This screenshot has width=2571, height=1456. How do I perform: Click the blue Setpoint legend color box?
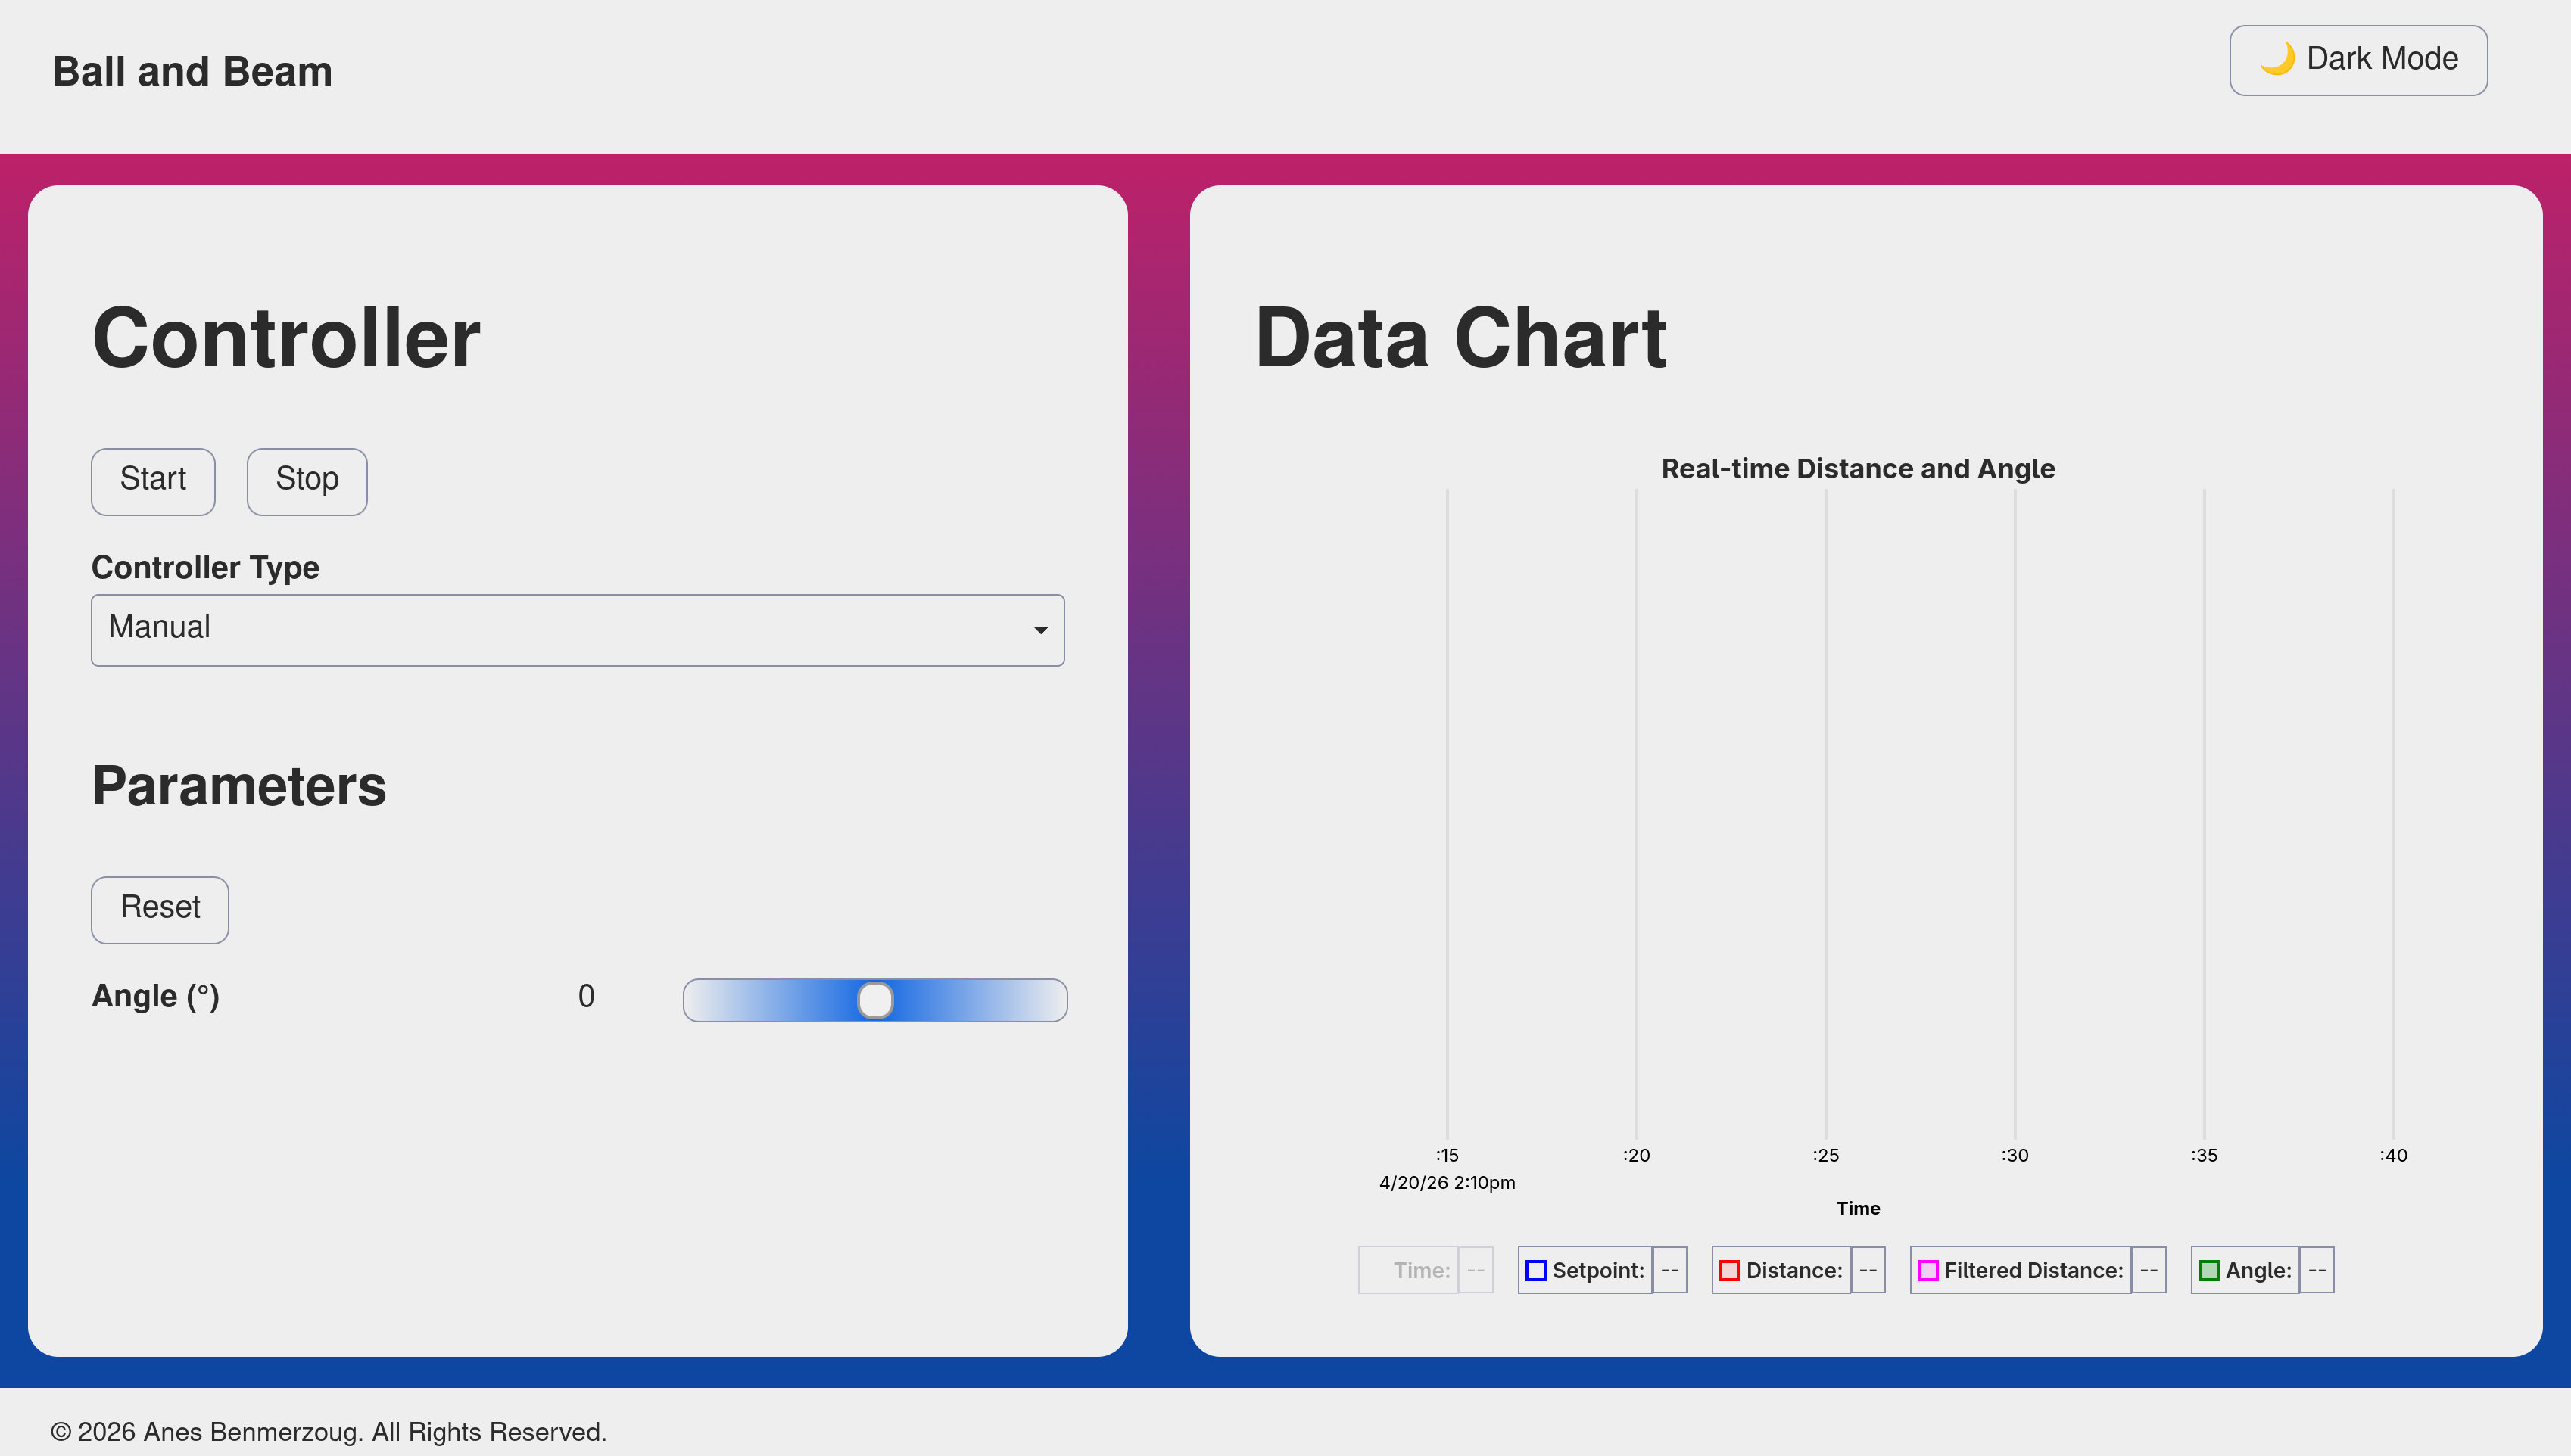pos(1535,1271)
